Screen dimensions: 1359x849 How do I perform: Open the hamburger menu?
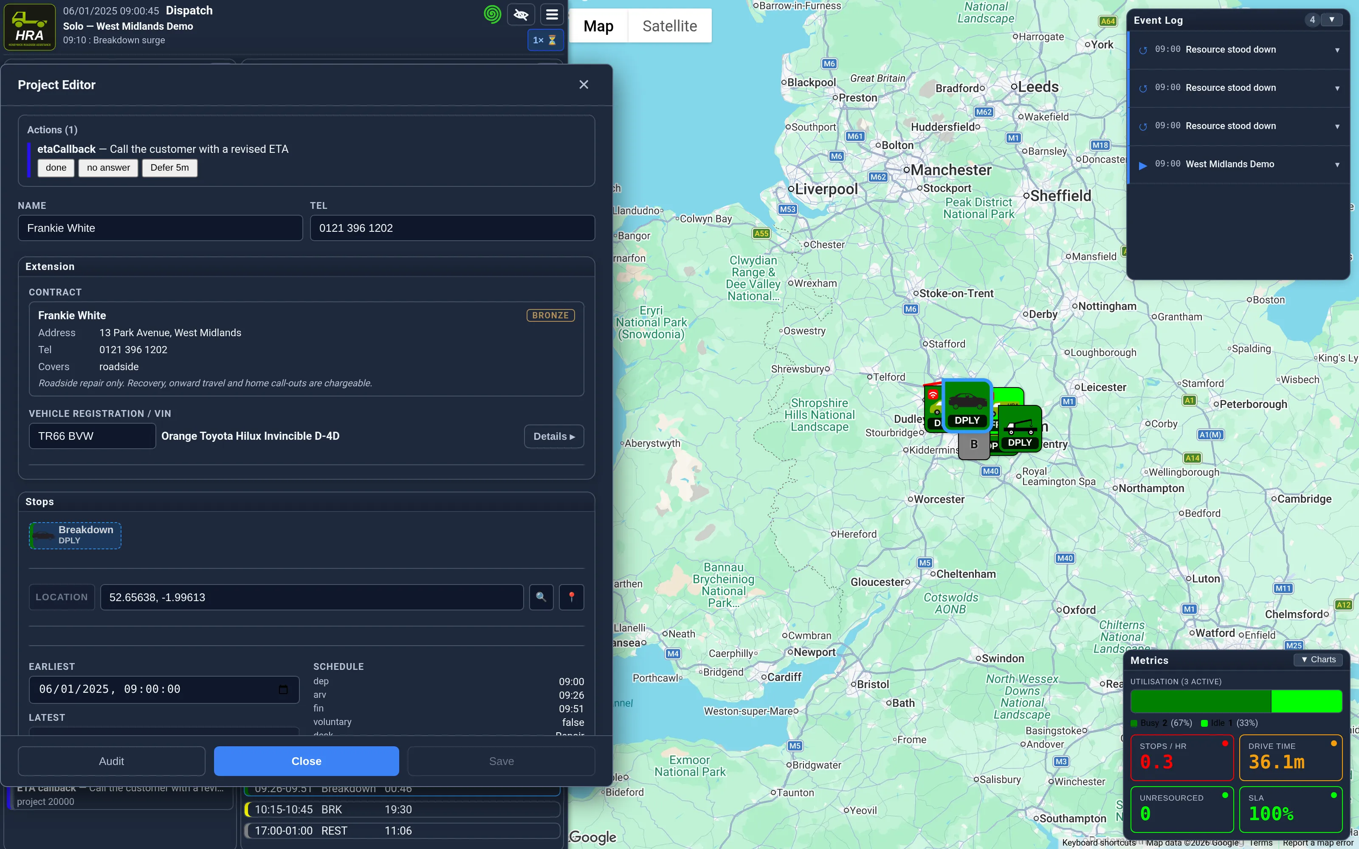[552, 14]
